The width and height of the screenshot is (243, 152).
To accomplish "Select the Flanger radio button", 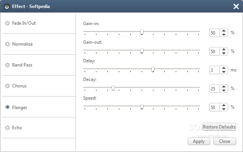I will pyautogui.click(x=8, y=107).
